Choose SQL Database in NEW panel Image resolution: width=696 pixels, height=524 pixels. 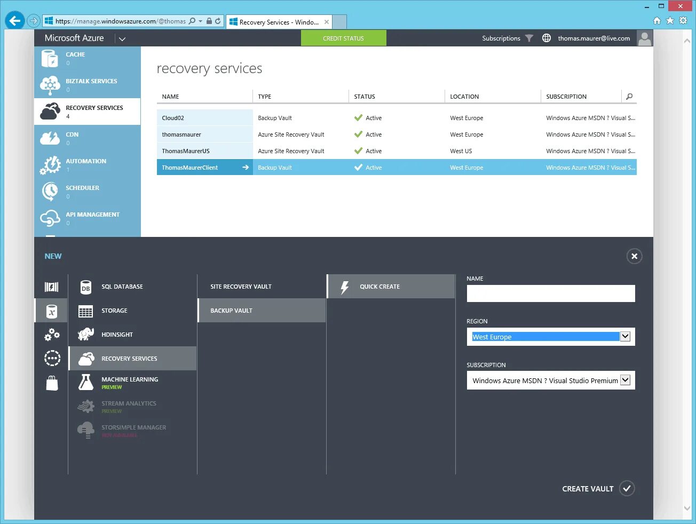point(133,287)
